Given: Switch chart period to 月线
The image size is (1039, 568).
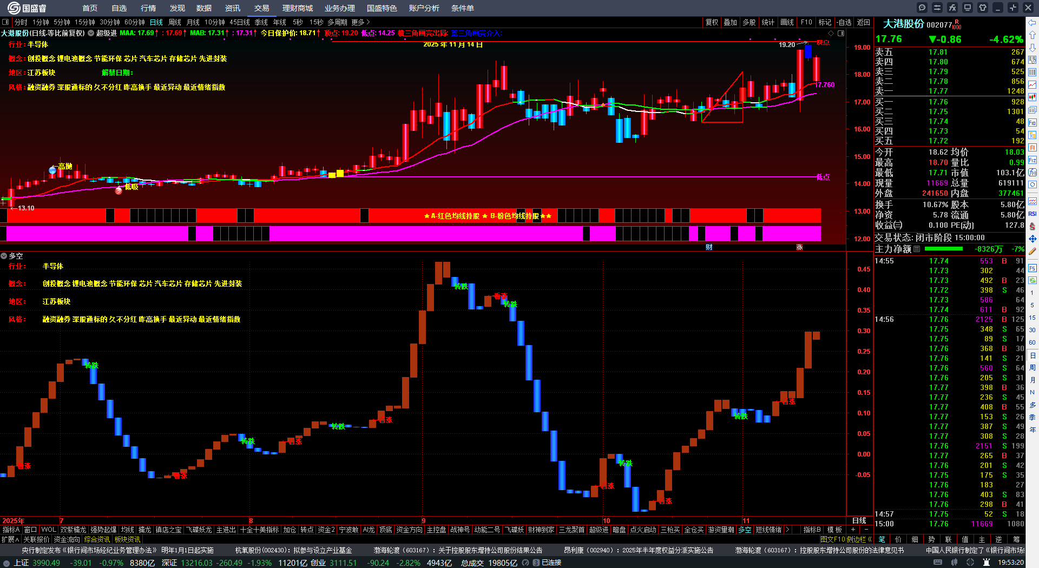Looking at the screenshot, I should point(193,22).
